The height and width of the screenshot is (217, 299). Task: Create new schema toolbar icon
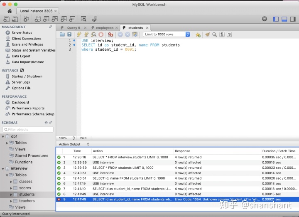coord(37,19)
